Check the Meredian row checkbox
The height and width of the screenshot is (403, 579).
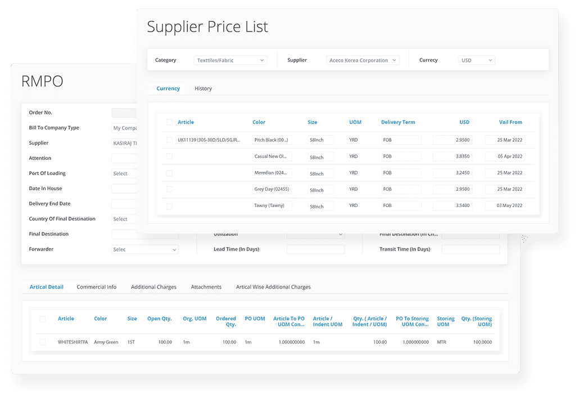pos(169,173)
